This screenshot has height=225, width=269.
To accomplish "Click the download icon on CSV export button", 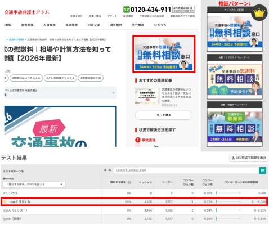I will pyautogui.click(x=233, y=158).
